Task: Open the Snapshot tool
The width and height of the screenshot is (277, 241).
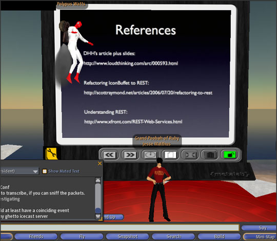Action: pos(128,236)
